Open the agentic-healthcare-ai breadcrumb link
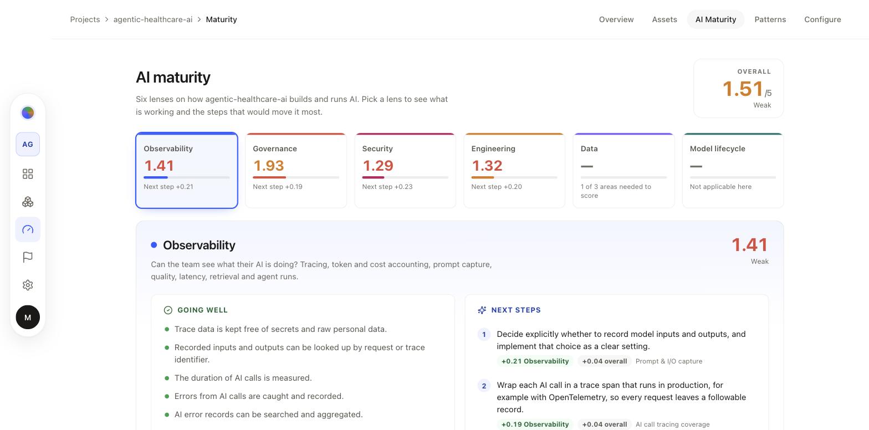 153,19
